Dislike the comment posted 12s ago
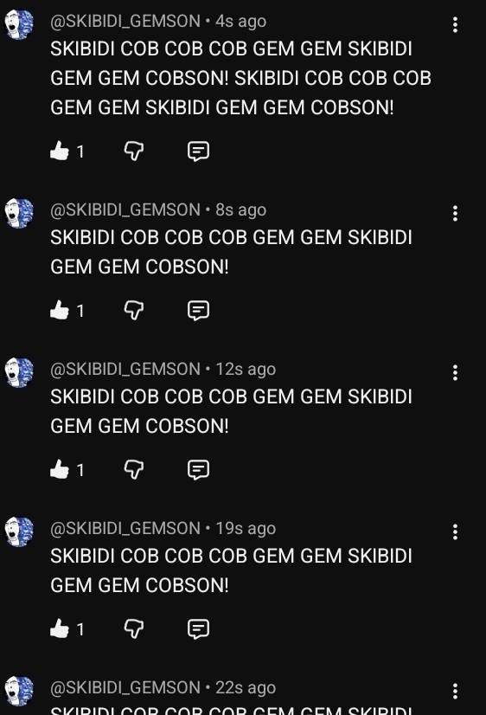This screenshot has width=486, height=715. coord(134,470)
